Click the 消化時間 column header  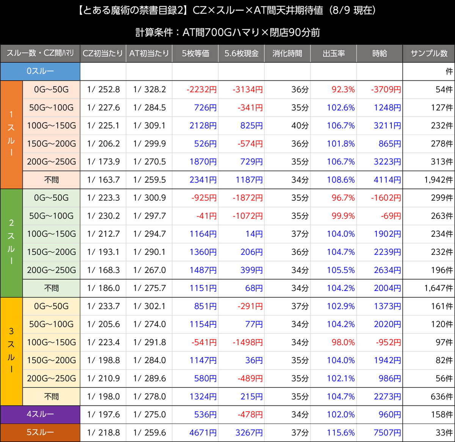(287, 53)
